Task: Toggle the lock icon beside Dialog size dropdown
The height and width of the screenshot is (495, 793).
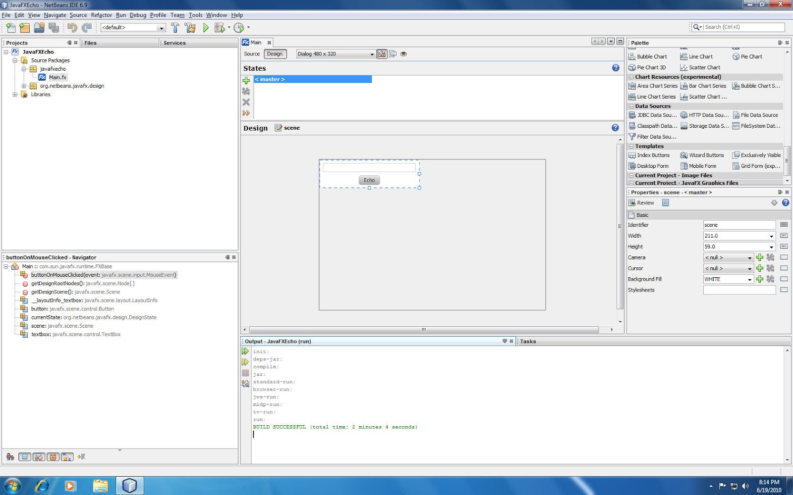Action: (x=382, y=54)
